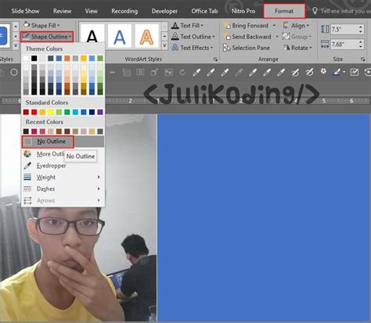This screenshot has width=371, height=323.
Task: Open WordArt Styles dialog launcher
Action: [x=215, y=59]
